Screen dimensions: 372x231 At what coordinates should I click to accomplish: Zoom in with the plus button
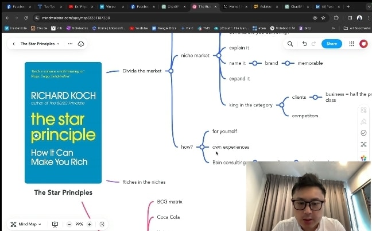tap(89, 224)
